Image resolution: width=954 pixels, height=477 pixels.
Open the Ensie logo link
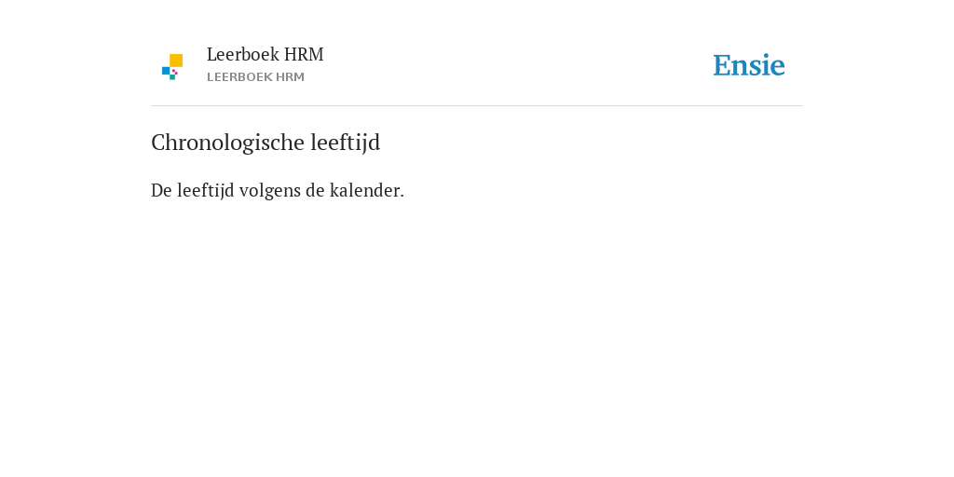[749, 66]
